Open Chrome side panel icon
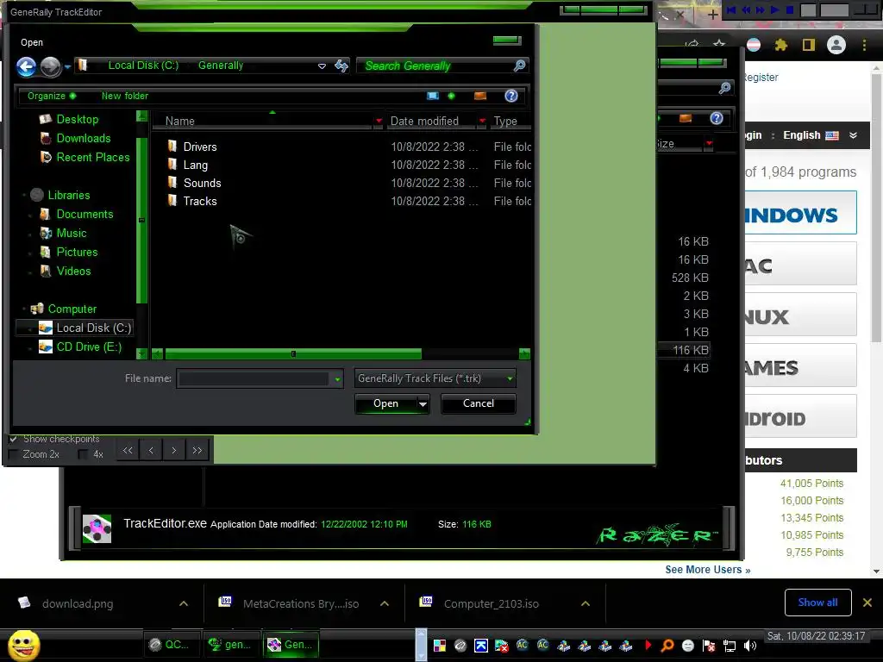Image resolution: width=883 pixels, height=662 pixels. [809, 45]
